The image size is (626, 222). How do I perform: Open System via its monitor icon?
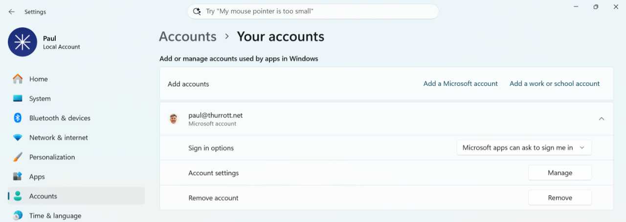pyautogui.click(x=18, y=99)
